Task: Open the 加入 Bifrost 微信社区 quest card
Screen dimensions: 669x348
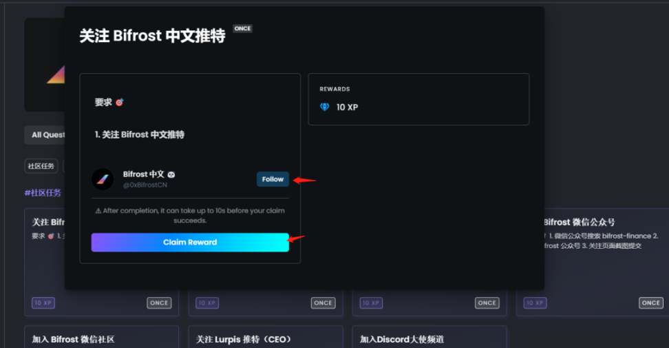Action: point(101,338)
